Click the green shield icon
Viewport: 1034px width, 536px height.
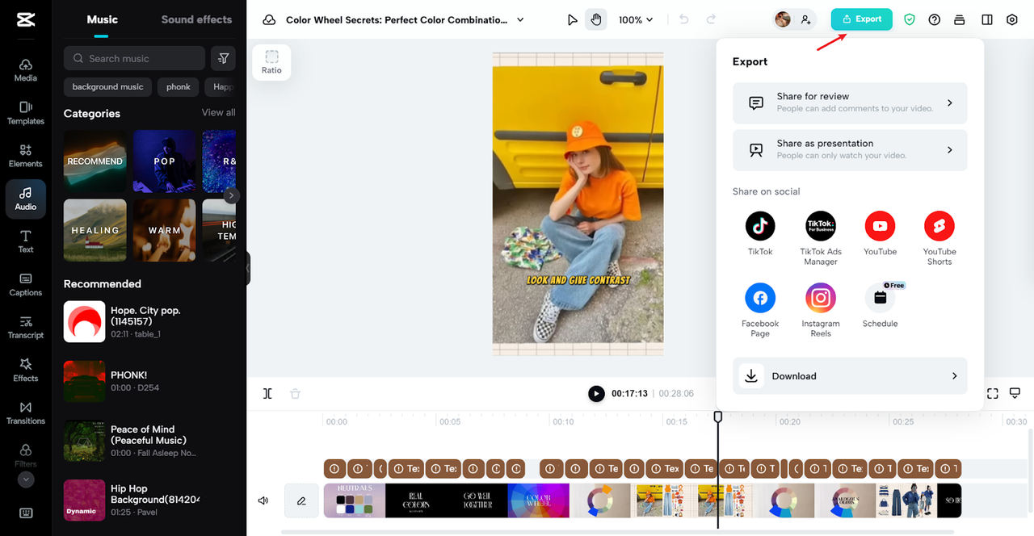coord(910,19)
